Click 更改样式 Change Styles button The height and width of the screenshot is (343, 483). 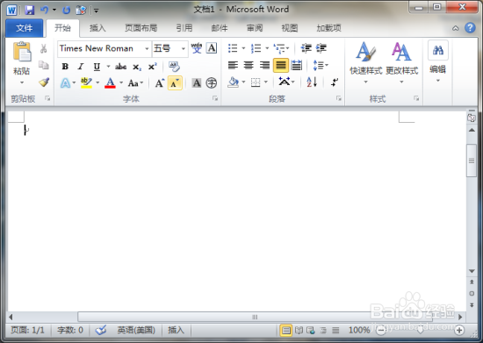401,63
